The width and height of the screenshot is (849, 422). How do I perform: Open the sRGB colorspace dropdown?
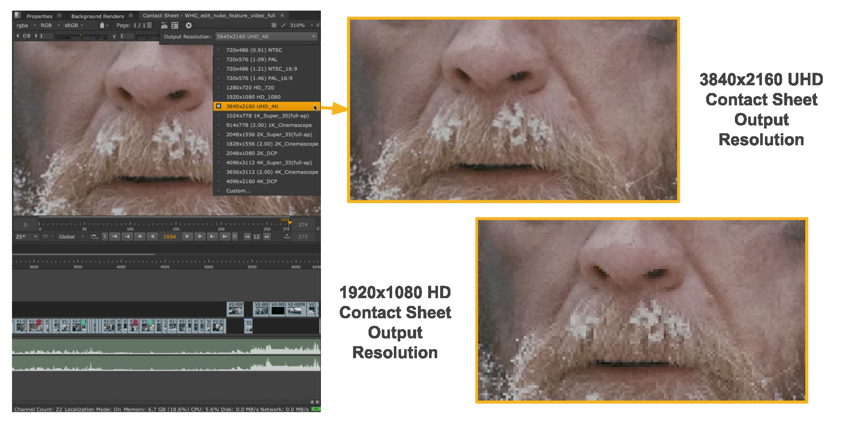(74, 26)
